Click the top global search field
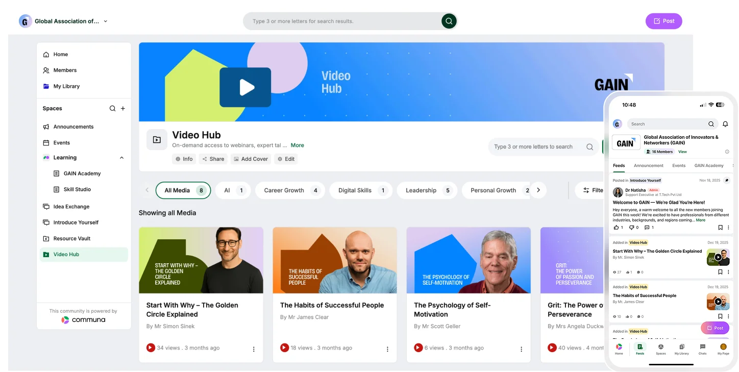The image size is (739, 372). [x=342, y=21]
